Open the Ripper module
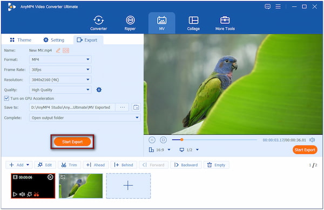Image resolution: width=324 pixels, height=210 pixels. pos(130,23)
